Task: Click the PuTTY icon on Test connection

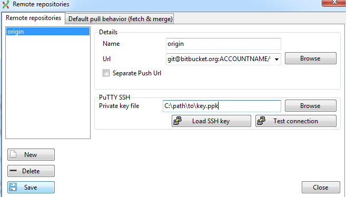Action: (x=261, y=121)
